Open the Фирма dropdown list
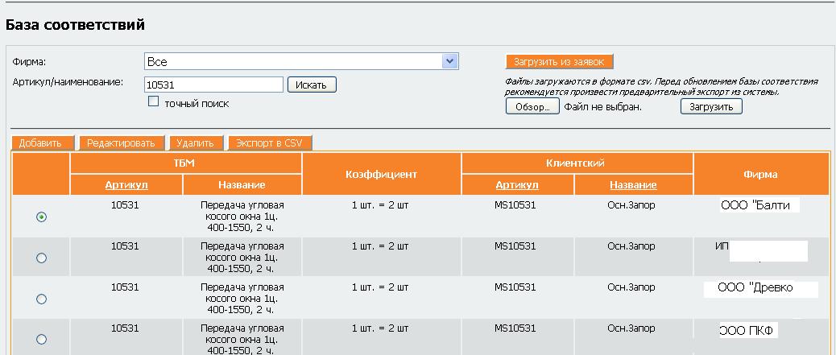 449,61
